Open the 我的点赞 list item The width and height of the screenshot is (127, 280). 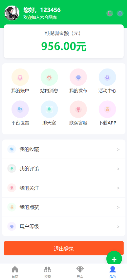64,207
